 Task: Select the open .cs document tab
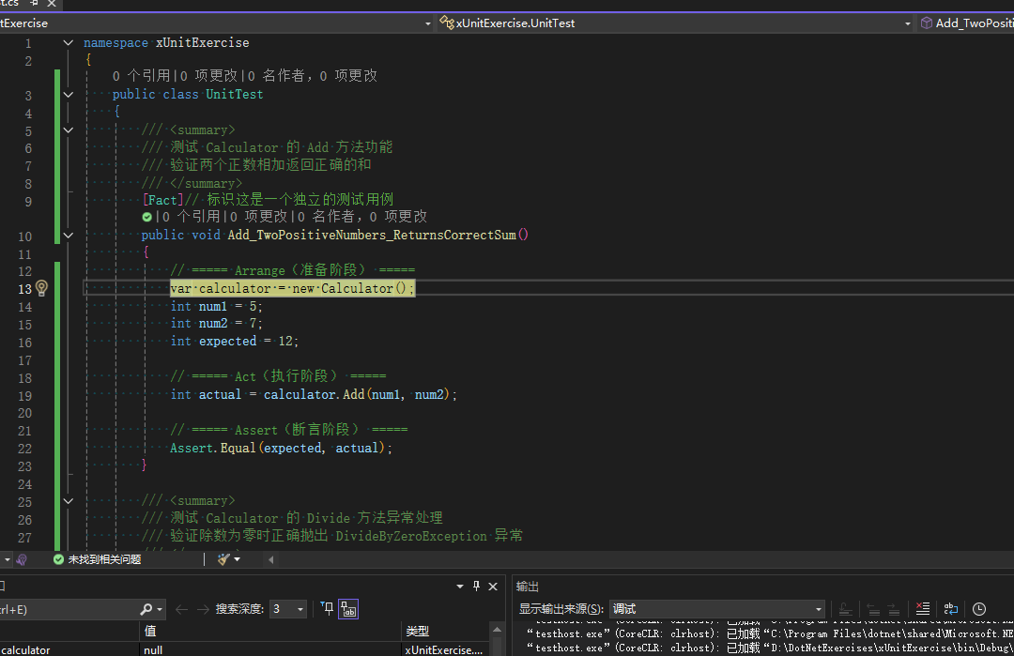click(x=9, y=5)
